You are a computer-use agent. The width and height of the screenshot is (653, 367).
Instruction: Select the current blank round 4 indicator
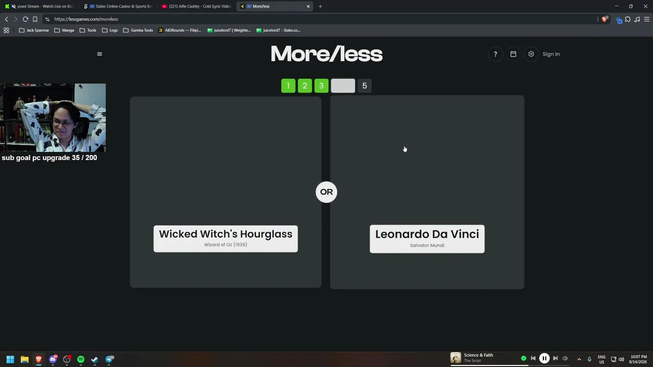coord(343,86)
